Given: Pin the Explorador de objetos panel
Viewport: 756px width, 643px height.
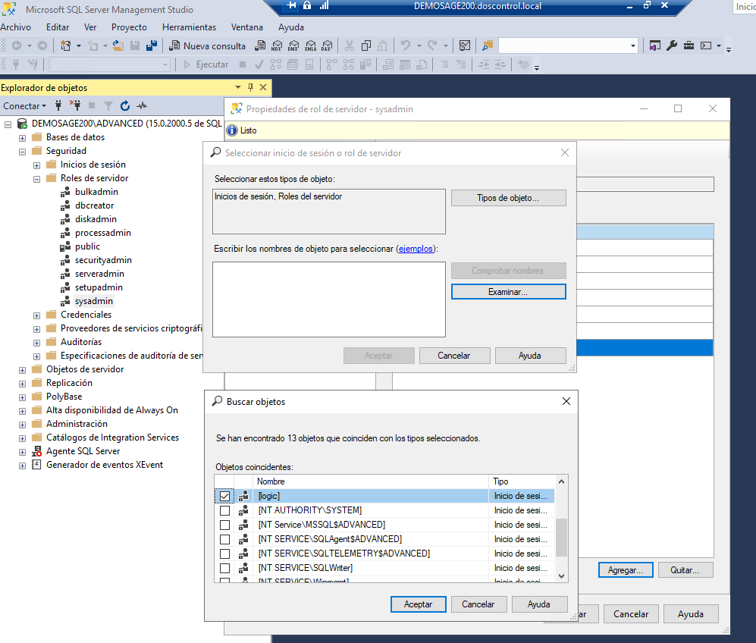Looking at the screenshot, I should click(250, 87).
